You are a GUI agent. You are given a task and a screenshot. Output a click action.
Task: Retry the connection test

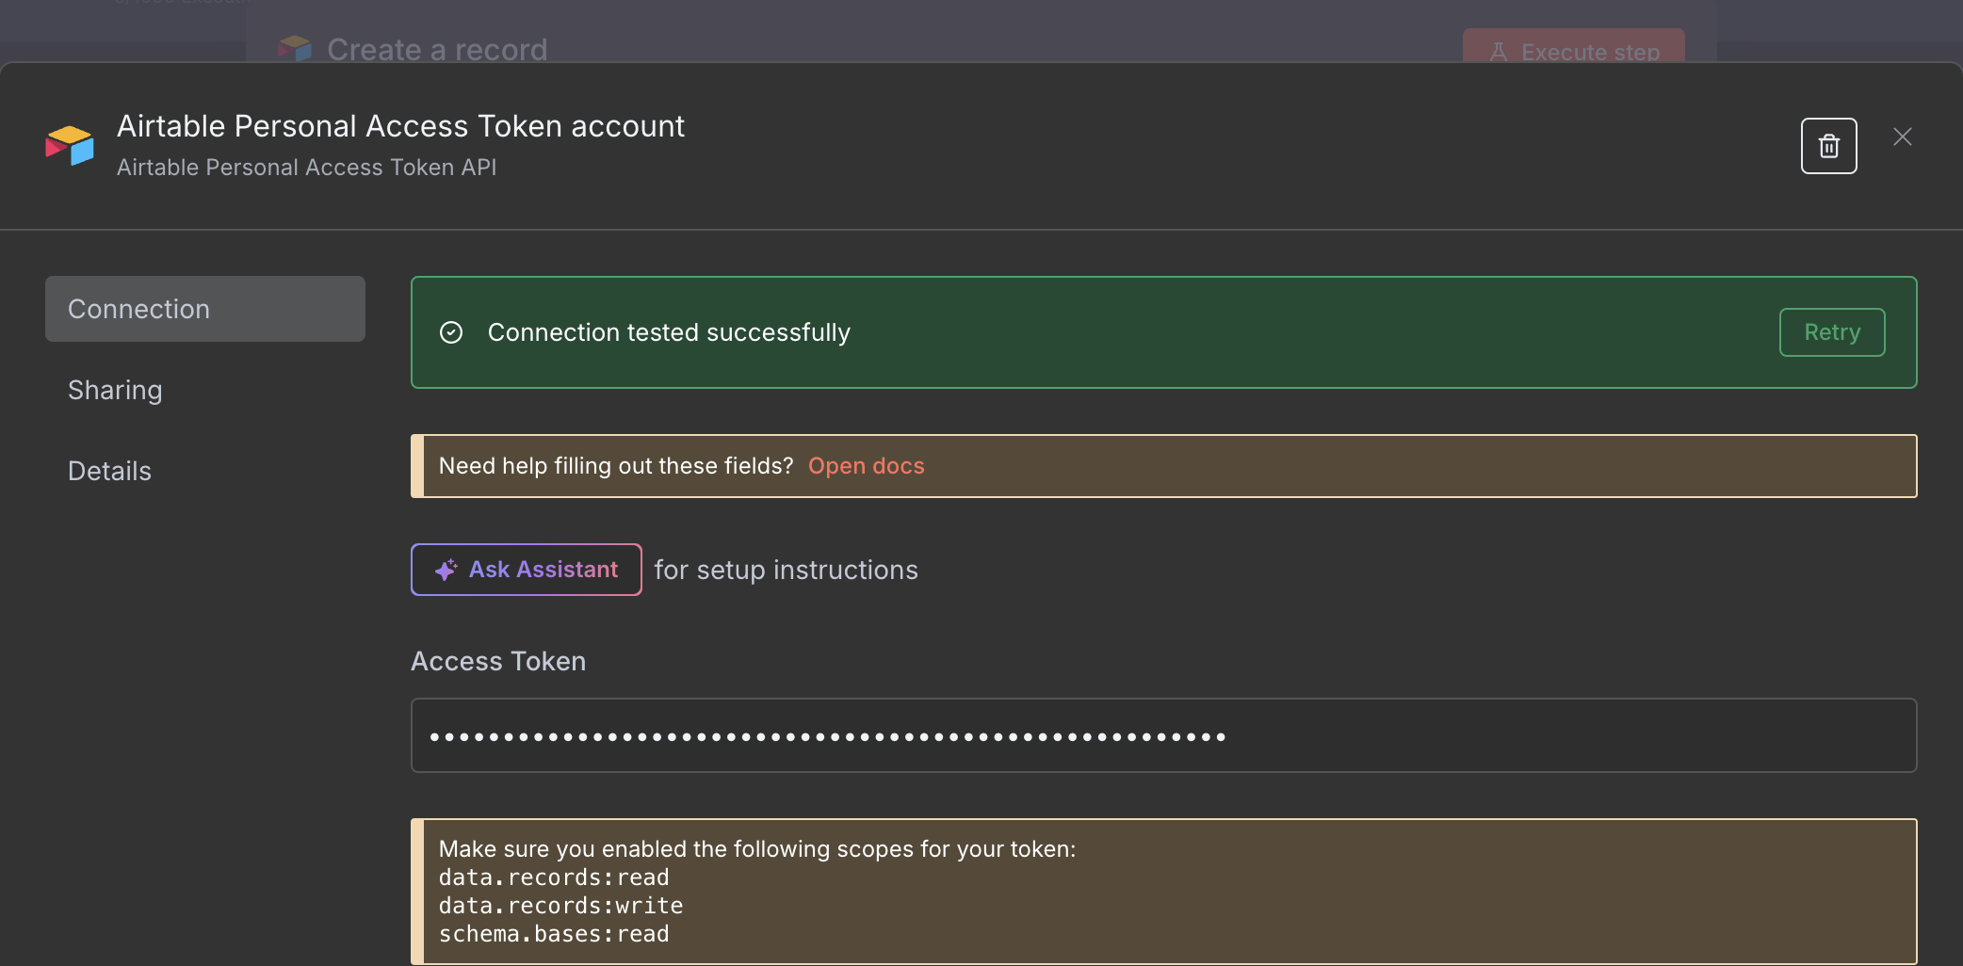(1831, 332)
